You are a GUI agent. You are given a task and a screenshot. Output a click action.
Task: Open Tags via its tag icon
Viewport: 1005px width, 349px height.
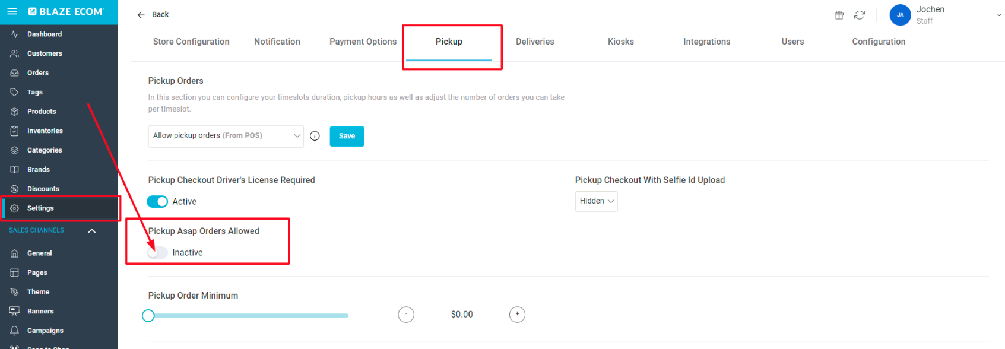[x=14, y=92]
